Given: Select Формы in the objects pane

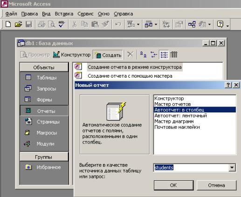Looking at the screenshot, I should (x=44, y=99).
